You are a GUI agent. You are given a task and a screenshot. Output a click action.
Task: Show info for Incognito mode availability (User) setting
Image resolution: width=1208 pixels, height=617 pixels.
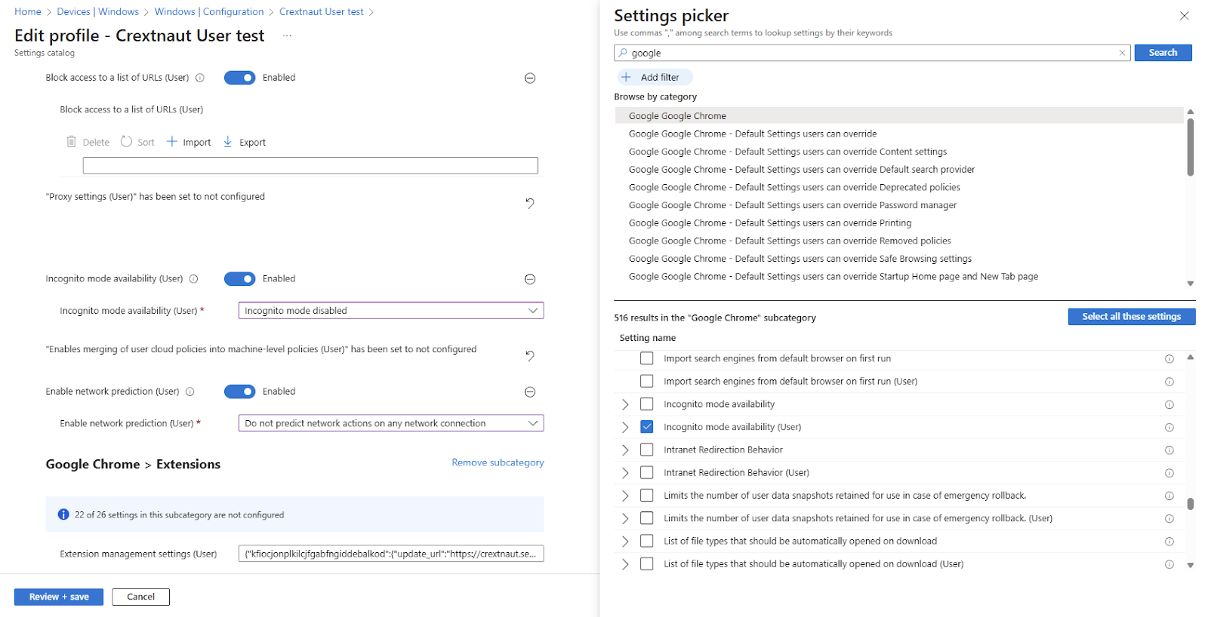(193, 279)
